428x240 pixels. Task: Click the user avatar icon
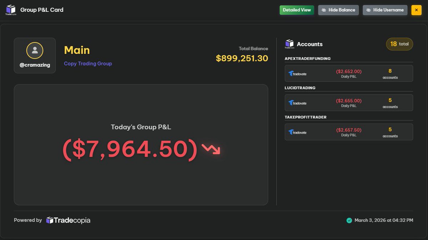(x=35, y=50)
